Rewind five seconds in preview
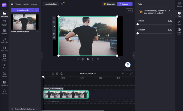Viewport: 183px width, 111px height. click(x=83, y=59)
